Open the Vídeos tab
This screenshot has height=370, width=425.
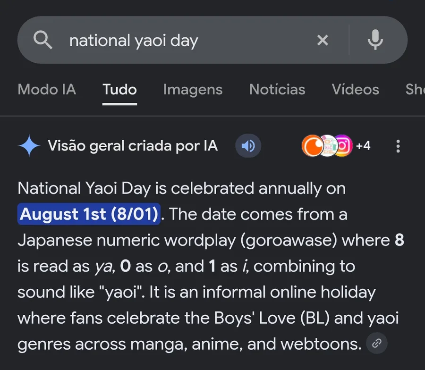click(x=355, y=89)
